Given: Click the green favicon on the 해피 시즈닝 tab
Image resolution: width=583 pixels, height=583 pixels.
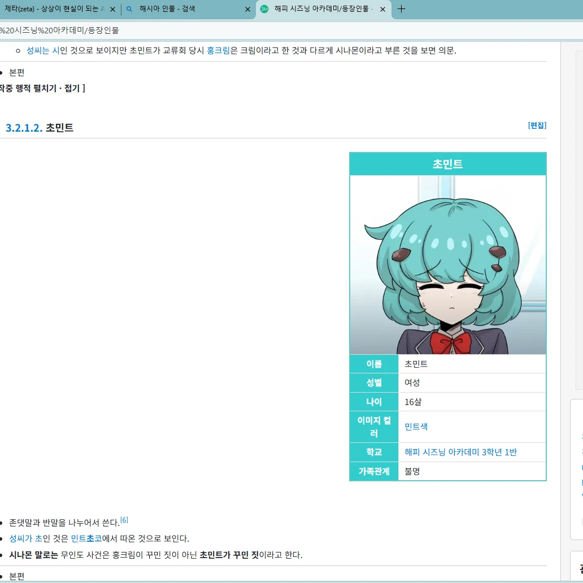Looking at the screenshot, I should click(264, 9).
